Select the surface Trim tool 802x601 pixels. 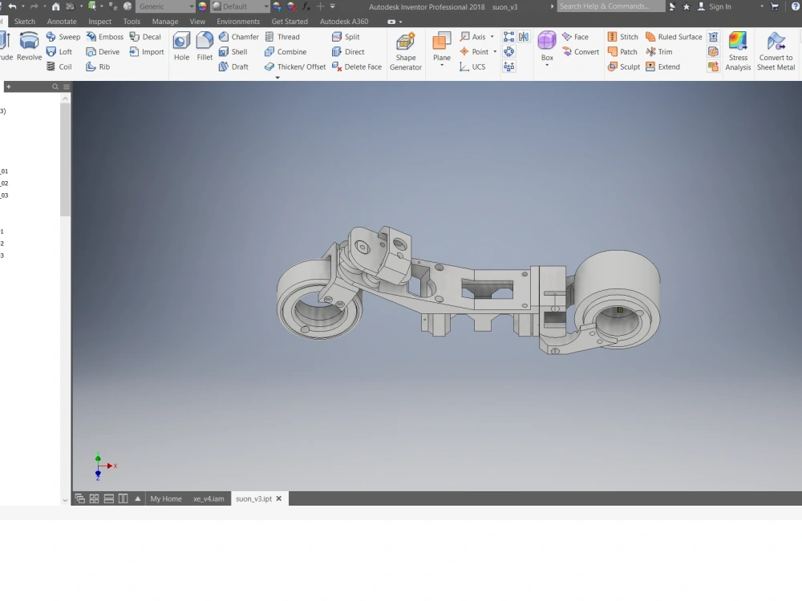pyautogui.click(x=658, y=51)
